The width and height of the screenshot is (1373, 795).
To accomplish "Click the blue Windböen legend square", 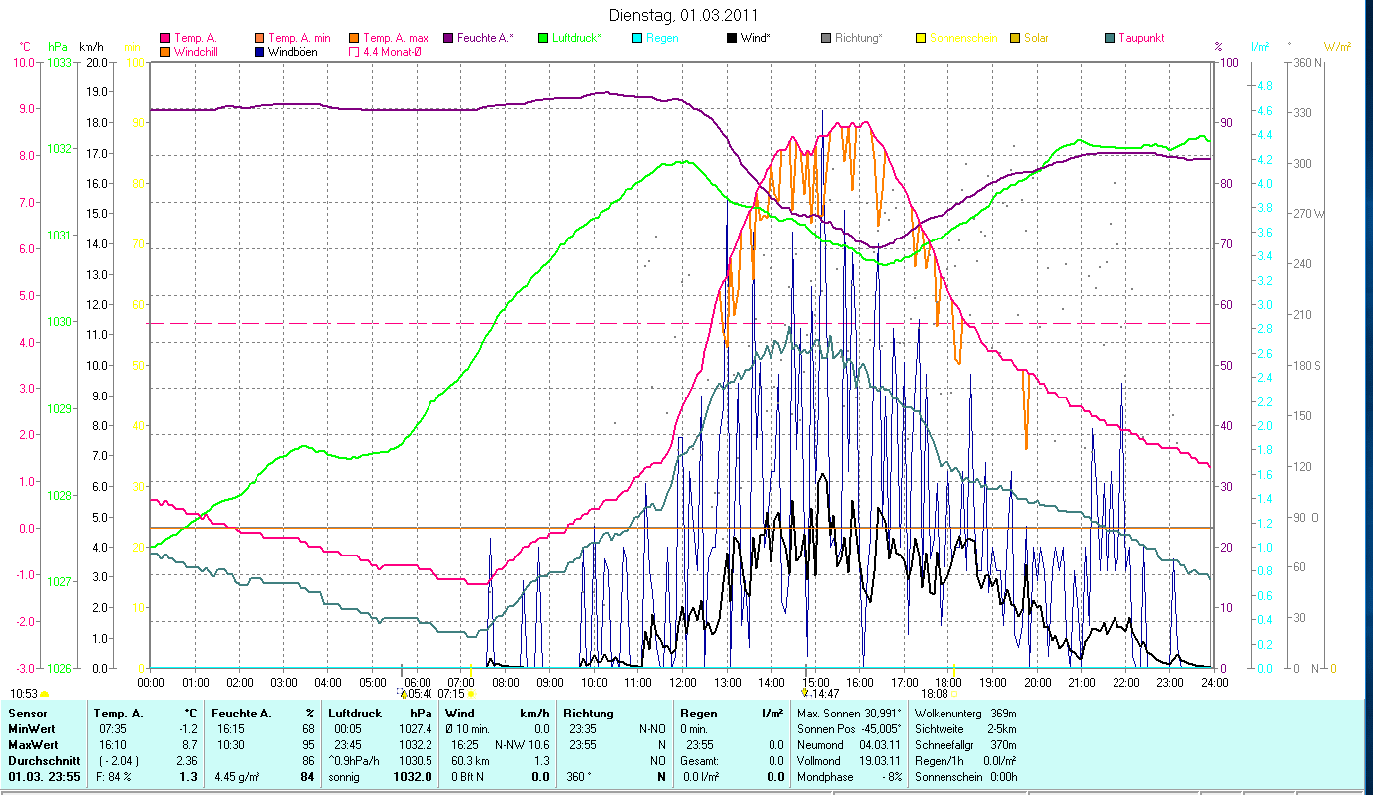I will coord(257,52).
